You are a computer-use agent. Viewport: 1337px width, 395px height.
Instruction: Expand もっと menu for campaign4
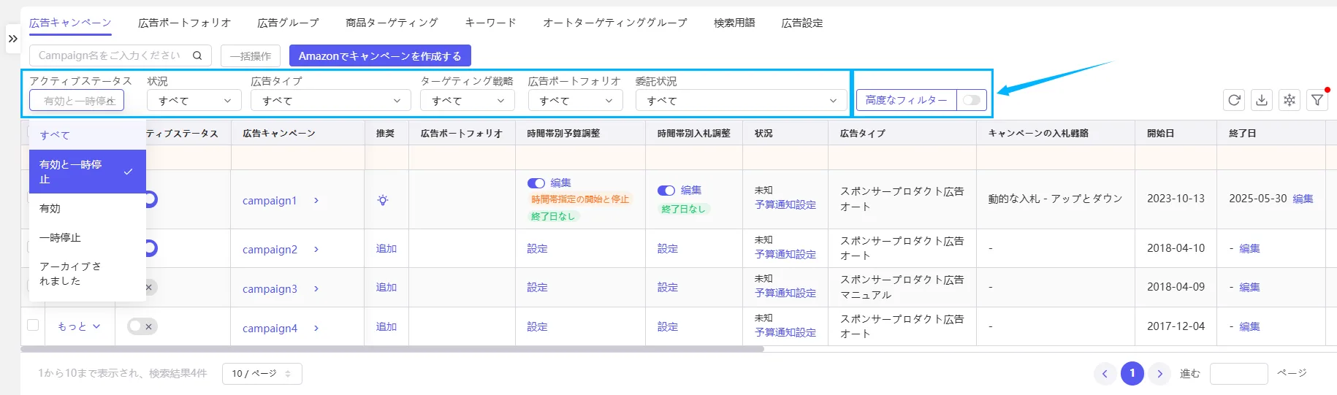(79, 326)
